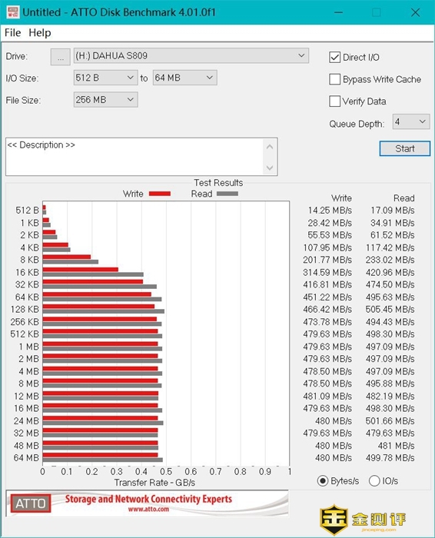
Task: Expand the File Size dropdown 256 MB
Action: point(105,100)
